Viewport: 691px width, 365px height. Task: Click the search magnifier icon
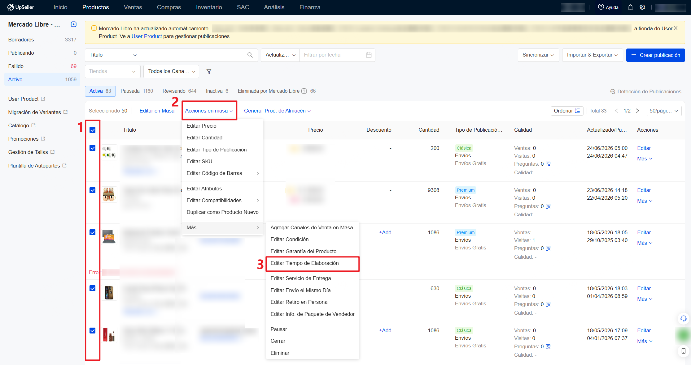point(250,55)
